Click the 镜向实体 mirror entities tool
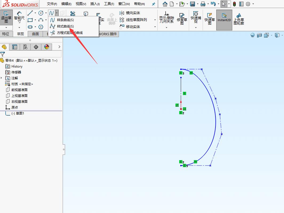Image resolution: width=284 pixels, height=213 pixels. click(133, 13)
